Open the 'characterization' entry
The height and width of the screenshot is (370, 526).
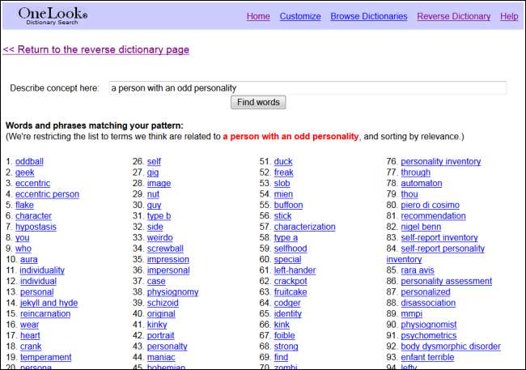(304, 227)
